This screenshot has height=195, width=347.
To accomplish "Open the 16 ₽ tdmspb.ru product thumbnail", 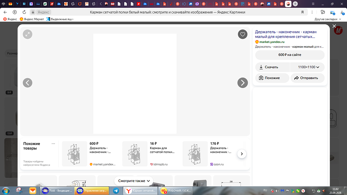I will (135, 154).
